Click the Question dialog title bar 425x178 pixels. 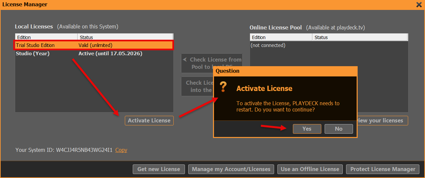pyautogui.click(x=285, y=71)
